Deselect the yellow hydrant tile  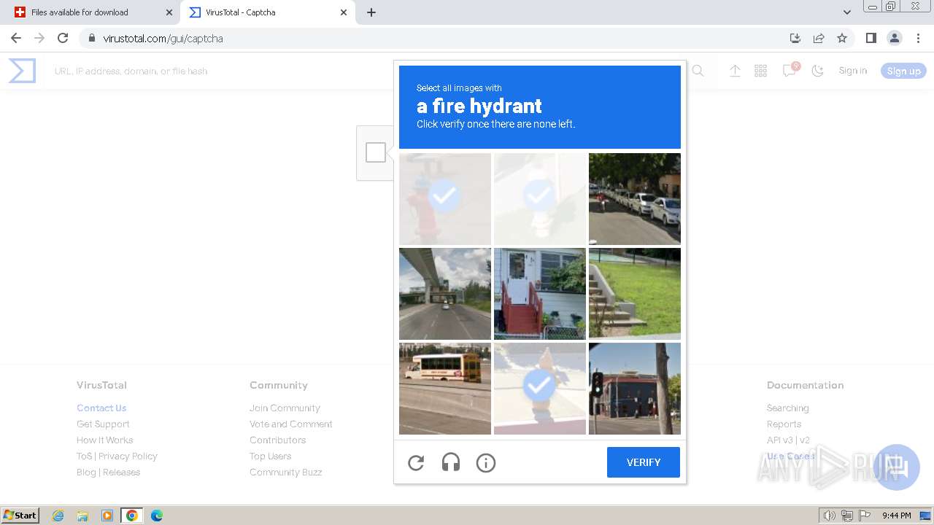(x=540, y=389)
